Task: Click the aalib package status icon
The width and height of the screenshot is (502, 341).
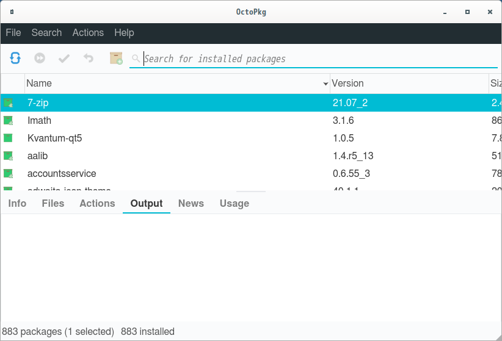Action: tap(8, 156)
